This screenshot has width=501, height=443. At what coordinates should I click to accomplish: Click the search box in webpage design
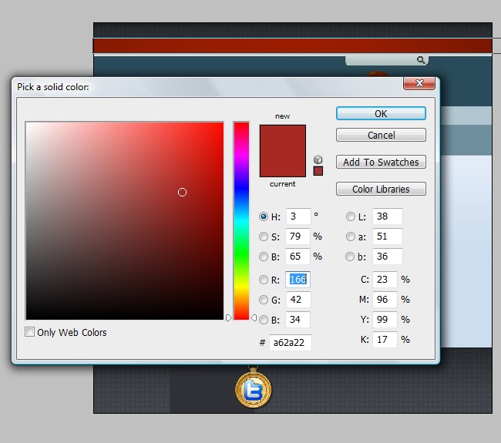point(387,60)
